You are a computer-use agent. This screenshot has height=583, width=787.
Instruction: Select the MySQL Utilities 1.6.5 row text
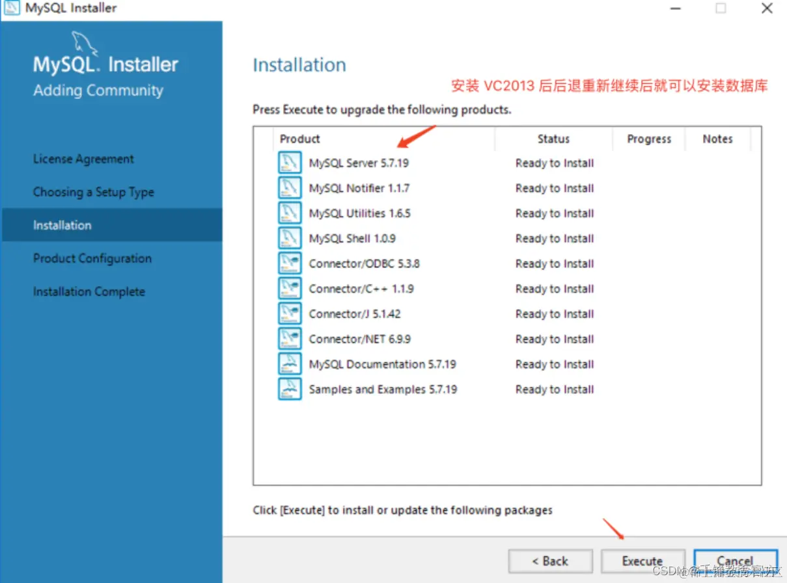click(x=360, y=213)
